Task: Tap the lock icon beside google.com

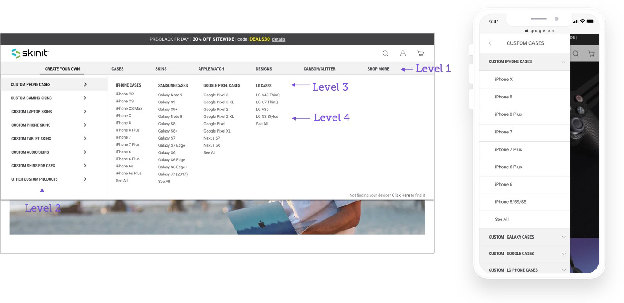Action: click(x=527, y=31)
